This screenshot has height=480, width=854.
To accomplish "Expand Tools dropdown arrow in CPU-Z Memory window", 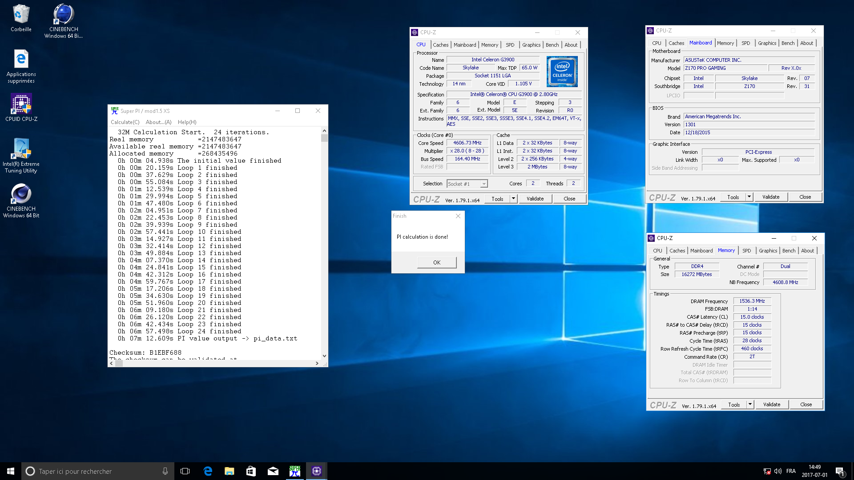I will [x=750, y=404].
